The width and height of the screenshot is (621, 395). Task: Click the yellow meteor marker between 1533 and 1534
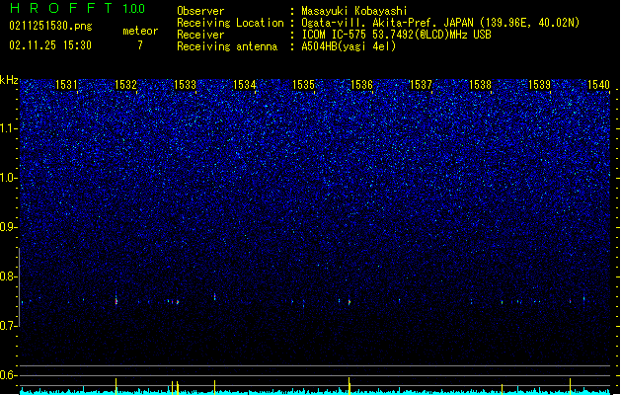[214, 387]
